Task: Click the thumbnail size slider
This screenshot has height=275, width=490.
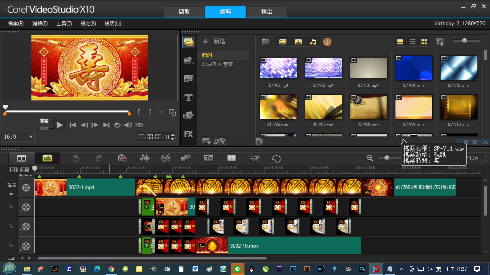Action: [464, 41]
